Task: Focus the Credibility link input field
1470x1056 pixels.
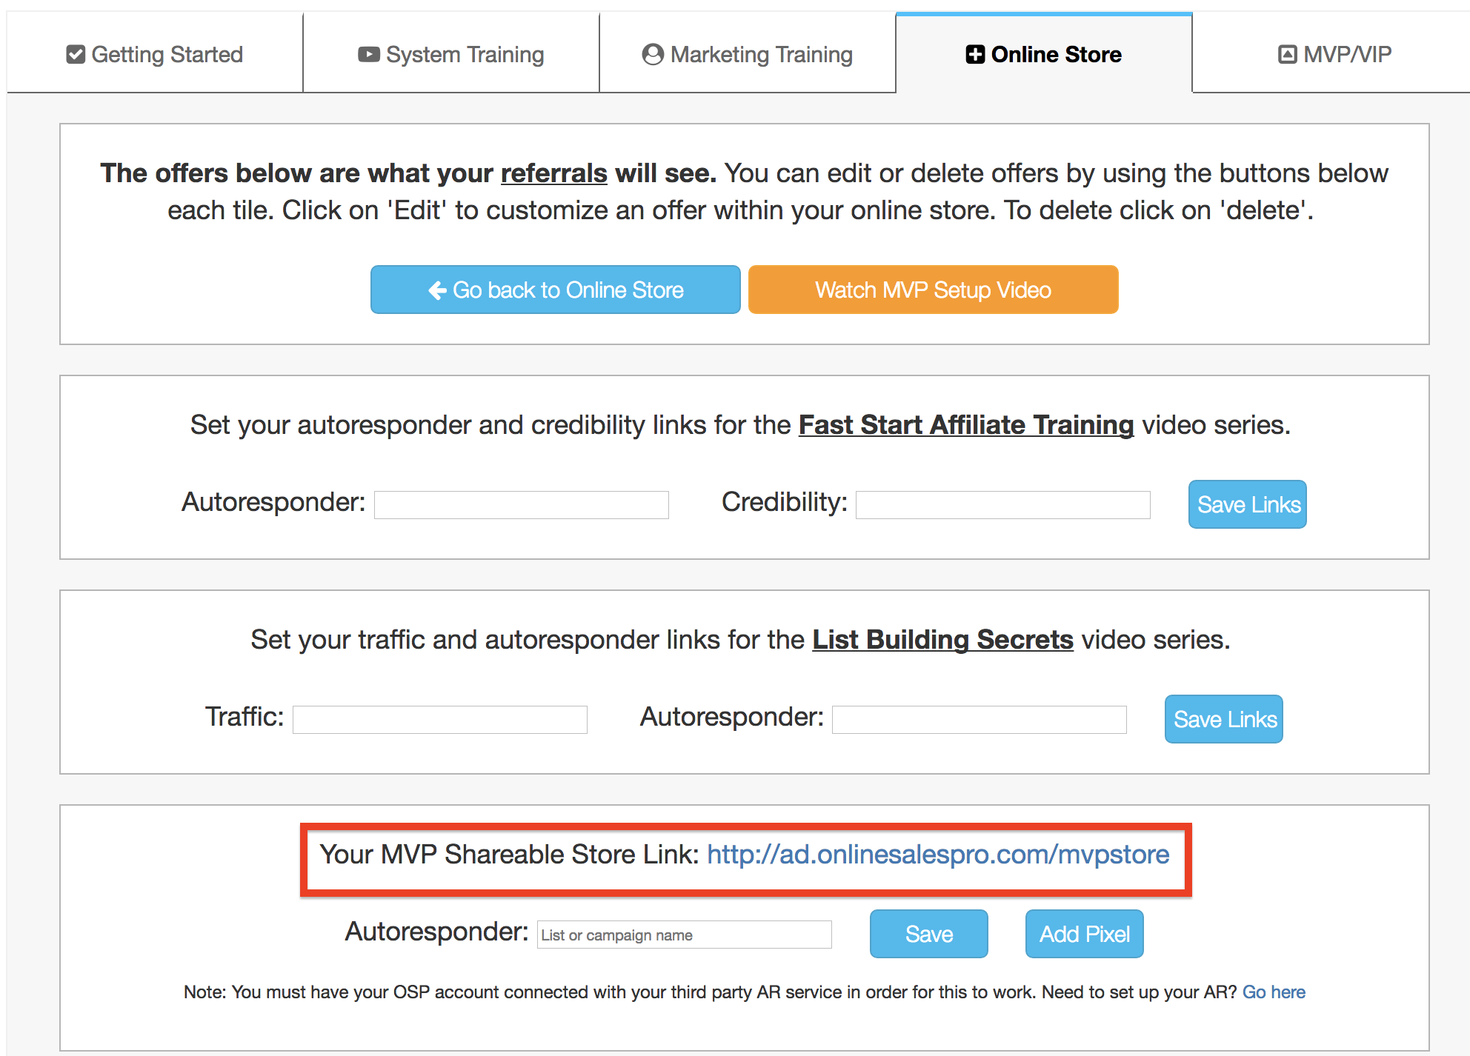Action: tap(1003, 505)
